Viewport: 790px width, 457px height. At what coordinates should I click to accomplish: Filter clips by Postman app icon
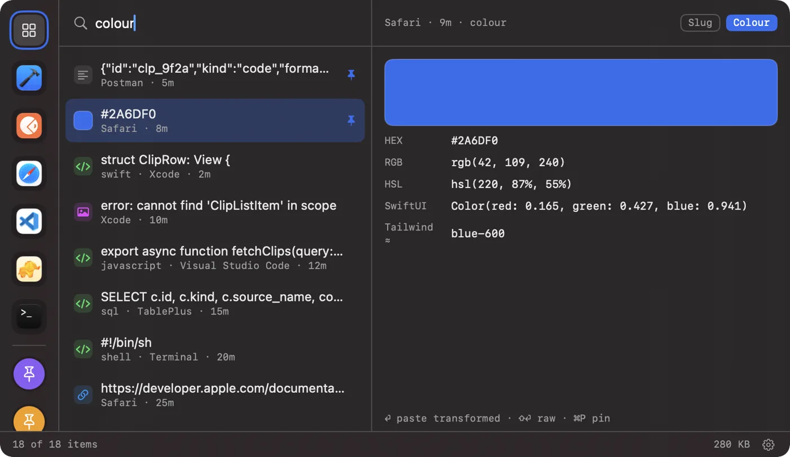[29, 126]
